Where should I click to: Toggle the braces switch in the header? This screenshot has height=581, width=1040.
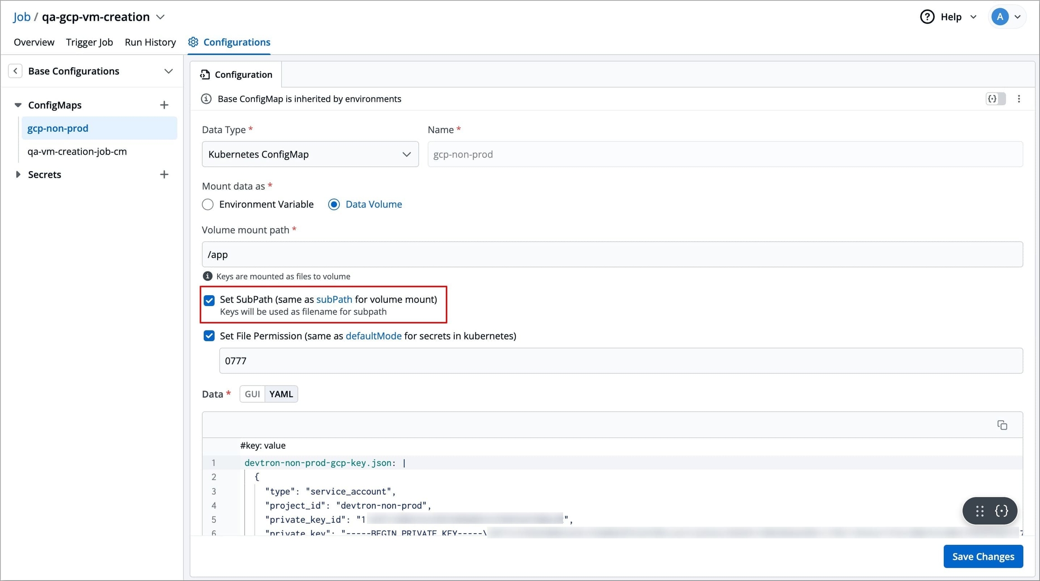(x=995, y=99)
